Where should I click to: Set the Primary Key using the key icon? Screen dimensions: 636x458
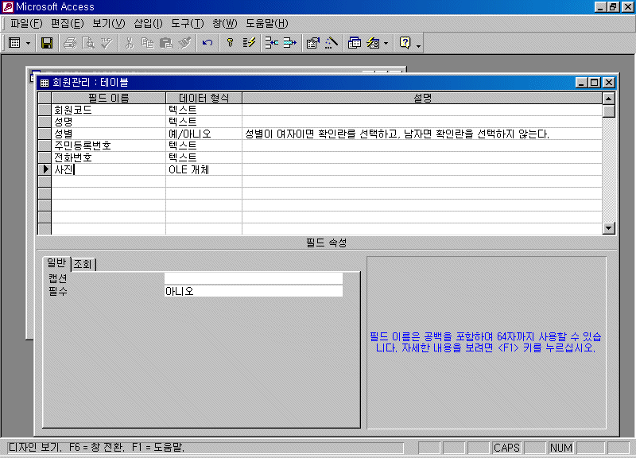tap(230, 43)
